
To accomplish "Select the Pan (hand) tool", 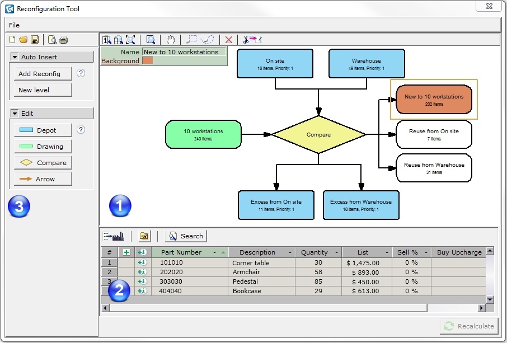I will (x=171, y=39).
